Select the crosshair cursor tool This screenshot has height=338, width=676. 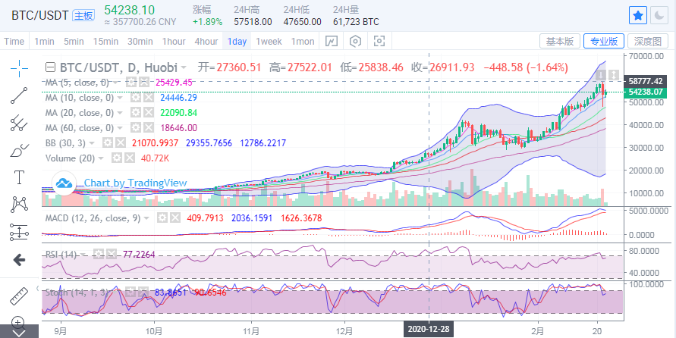(19, 67)
